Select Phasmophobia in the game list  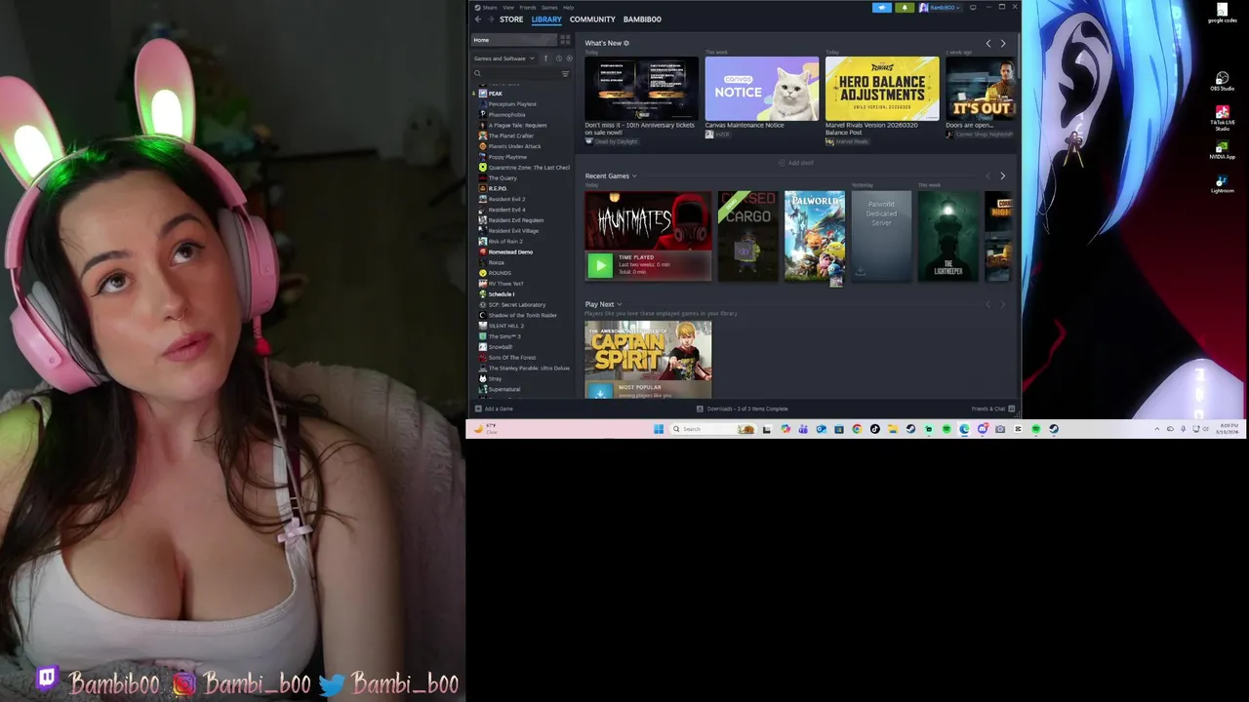tap(506, 115)
